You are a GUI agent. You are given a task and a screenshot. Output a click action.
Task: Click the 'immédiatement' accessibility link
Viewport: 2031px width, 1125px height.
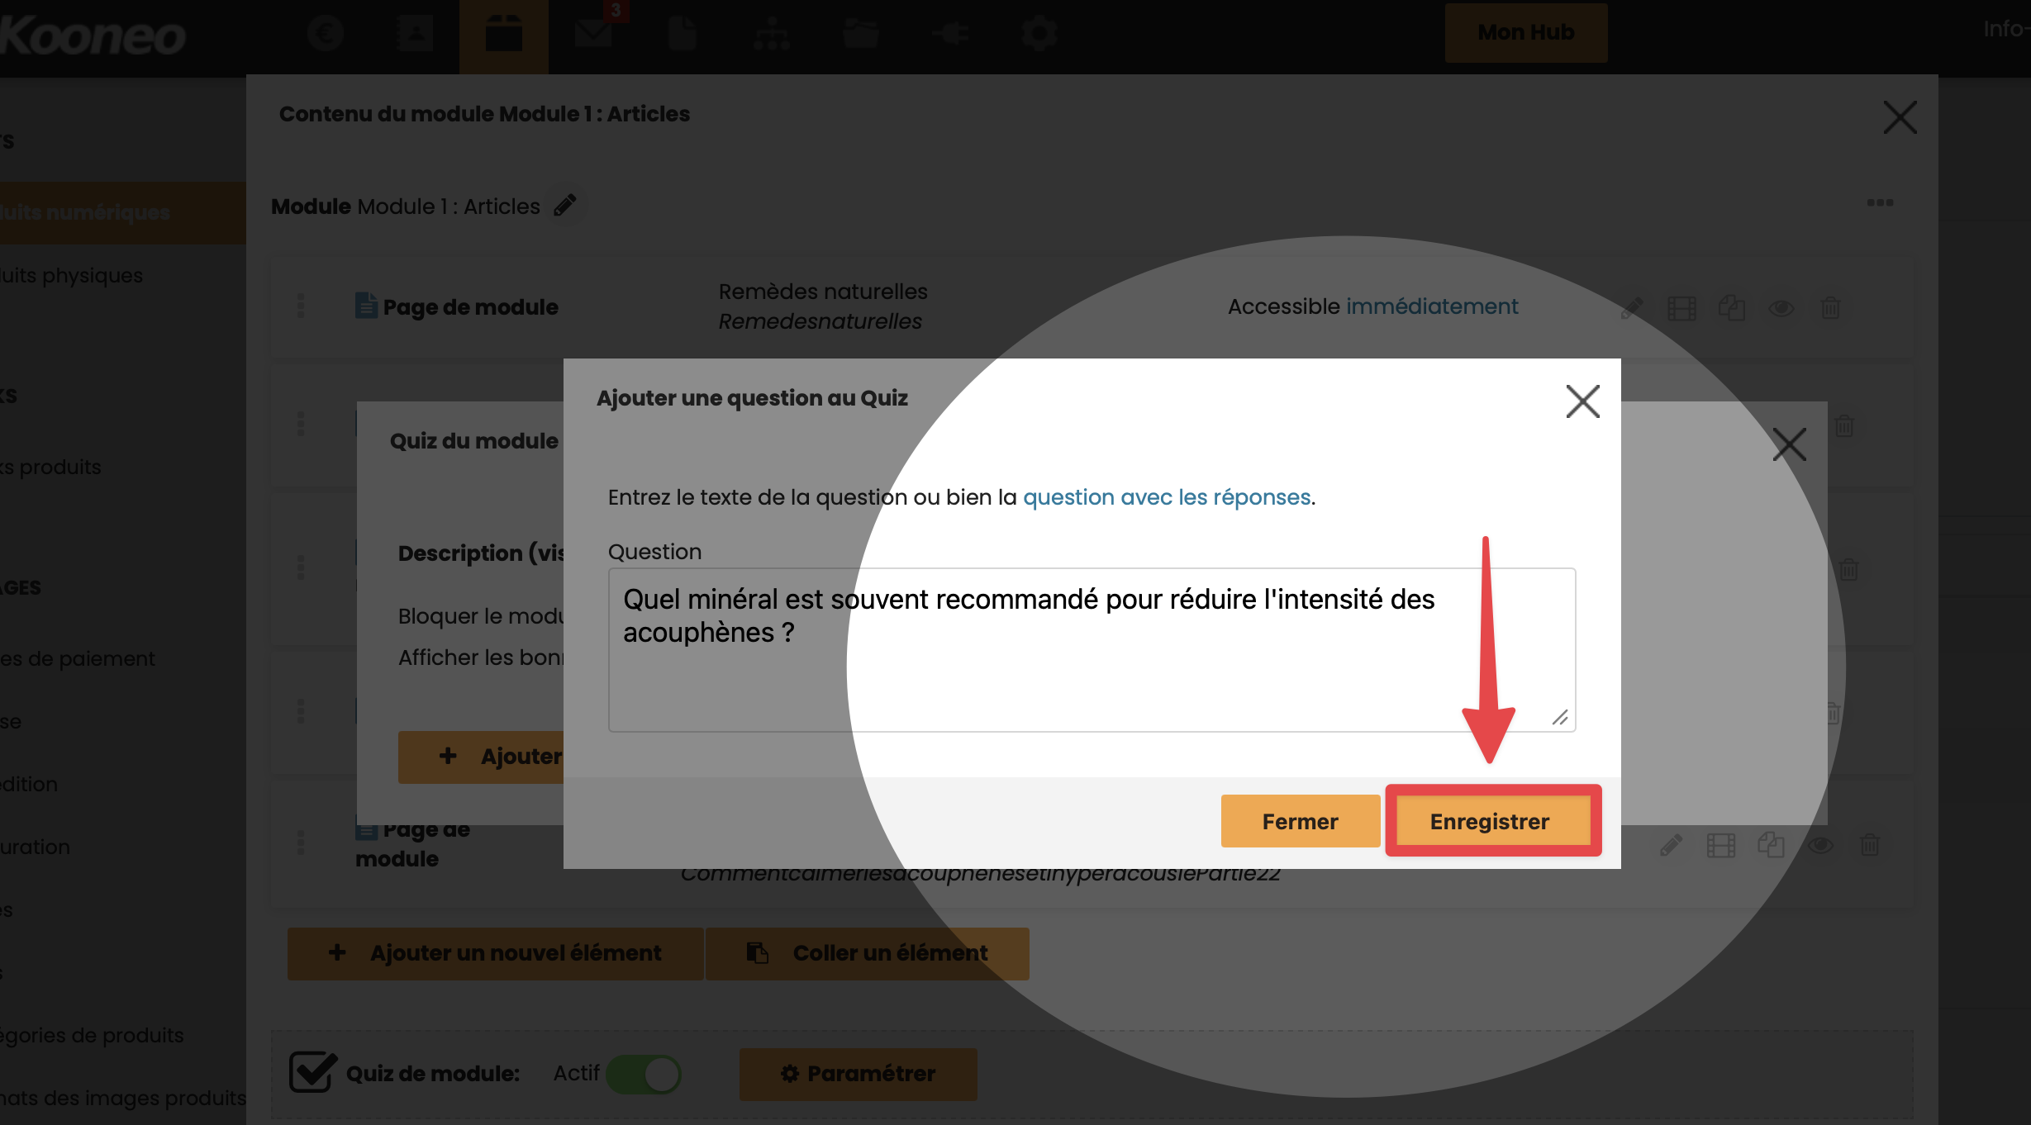click(x=1432, y=306)
